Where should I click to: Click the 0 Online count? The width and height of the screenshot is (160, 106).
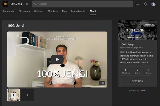[137, 71]
